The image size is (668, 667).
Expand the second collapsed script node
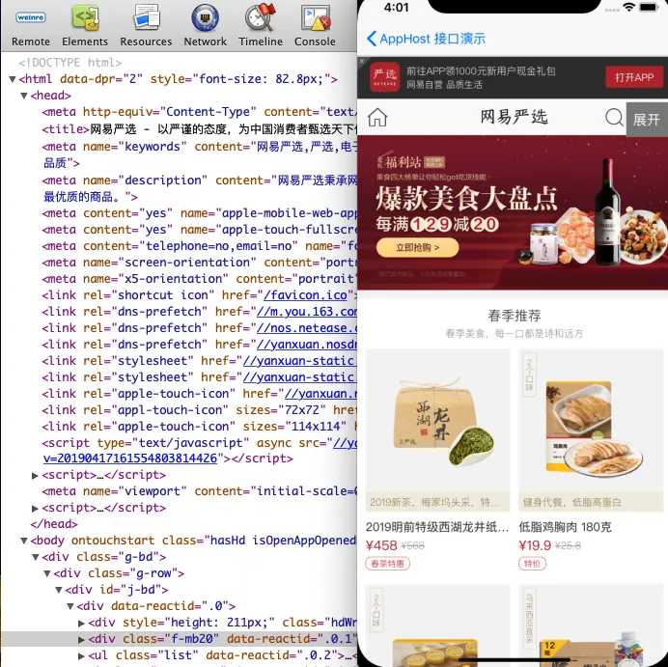(36, 508)
